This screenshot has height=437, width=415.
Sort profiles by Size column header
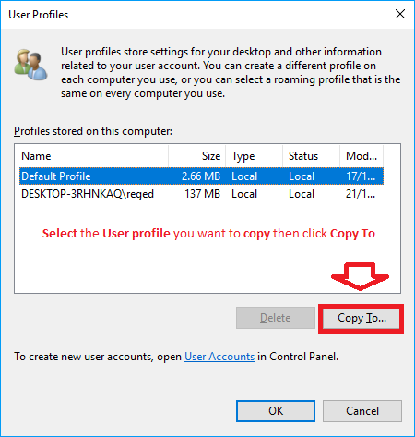tap(196, 156)
